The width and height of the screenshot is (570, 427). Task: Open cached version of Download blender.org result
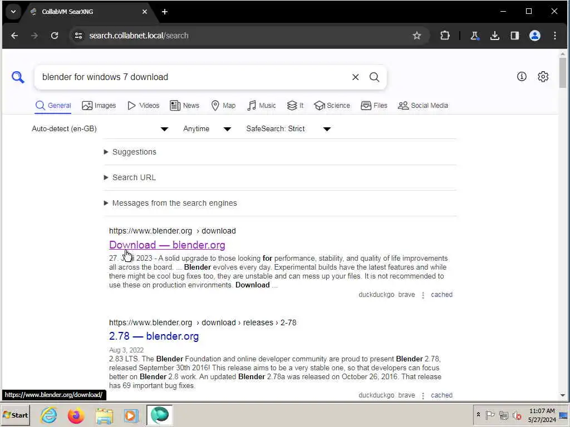tap(441, 295)
